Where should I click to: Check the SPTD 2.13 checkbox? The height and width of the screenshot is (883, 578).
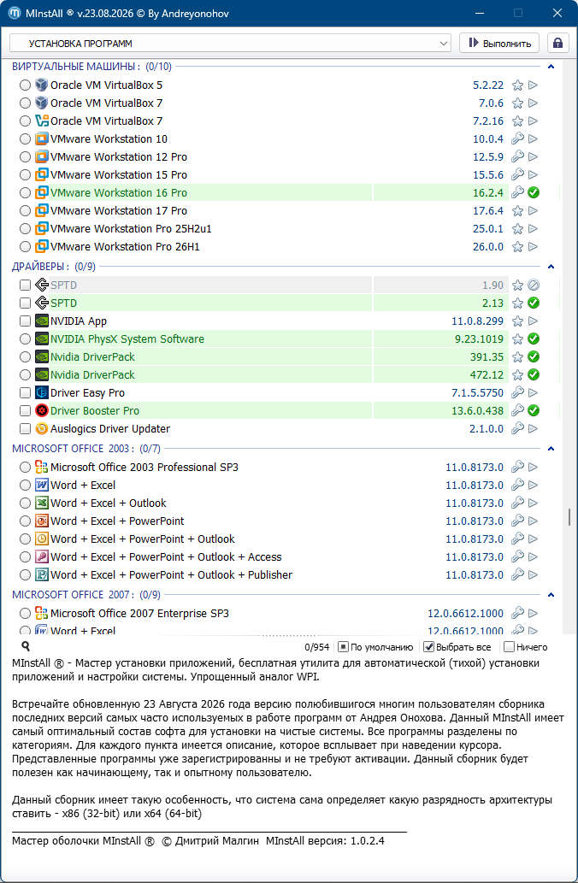click(x=25, y=303)
